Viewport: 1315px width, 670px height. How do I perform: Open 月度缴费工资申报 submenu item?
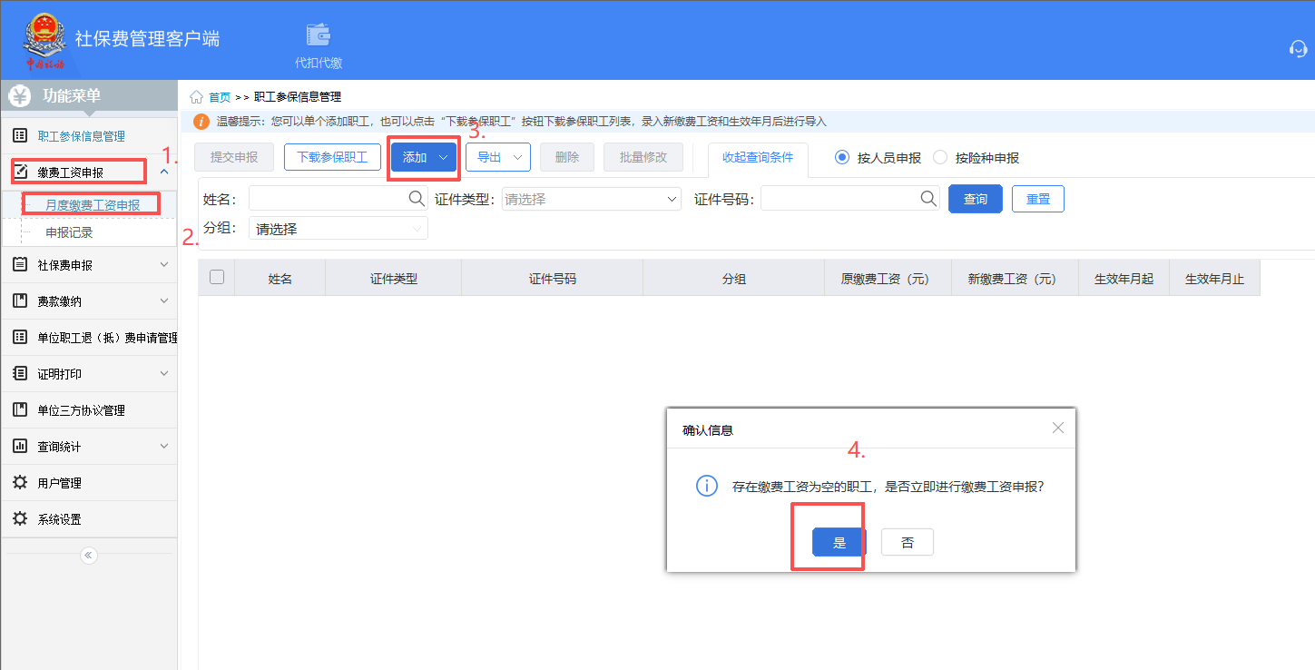coord(93,205)
